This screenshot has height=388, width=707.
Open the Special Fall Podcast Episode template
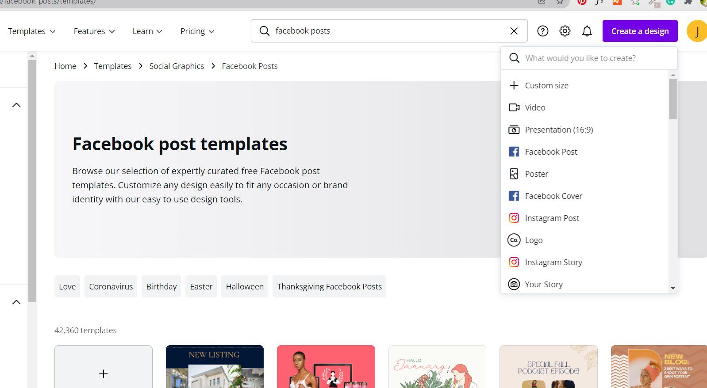pyautogui.click(x=549, y=367)
